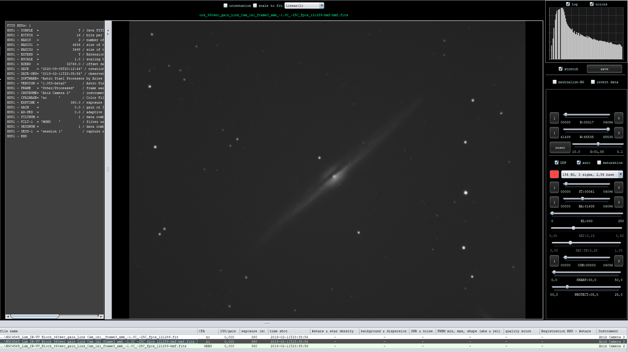This screenshot has height=352, width=628.
Task: Click the '3' button beside white point slider
Action: coord(619,133)
